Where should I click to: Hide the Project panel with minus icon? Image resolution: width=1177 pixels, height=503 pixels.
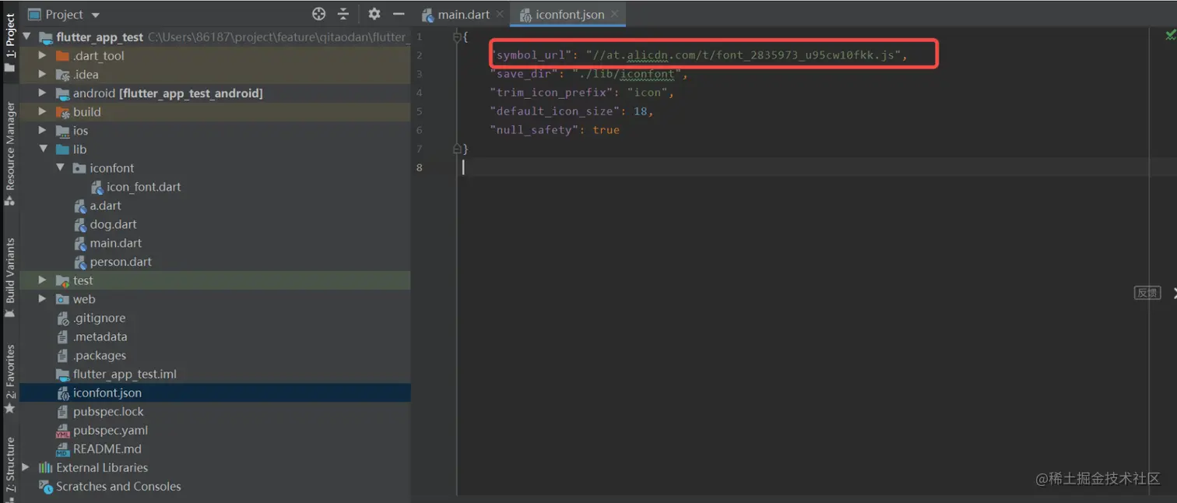(399, 14)
